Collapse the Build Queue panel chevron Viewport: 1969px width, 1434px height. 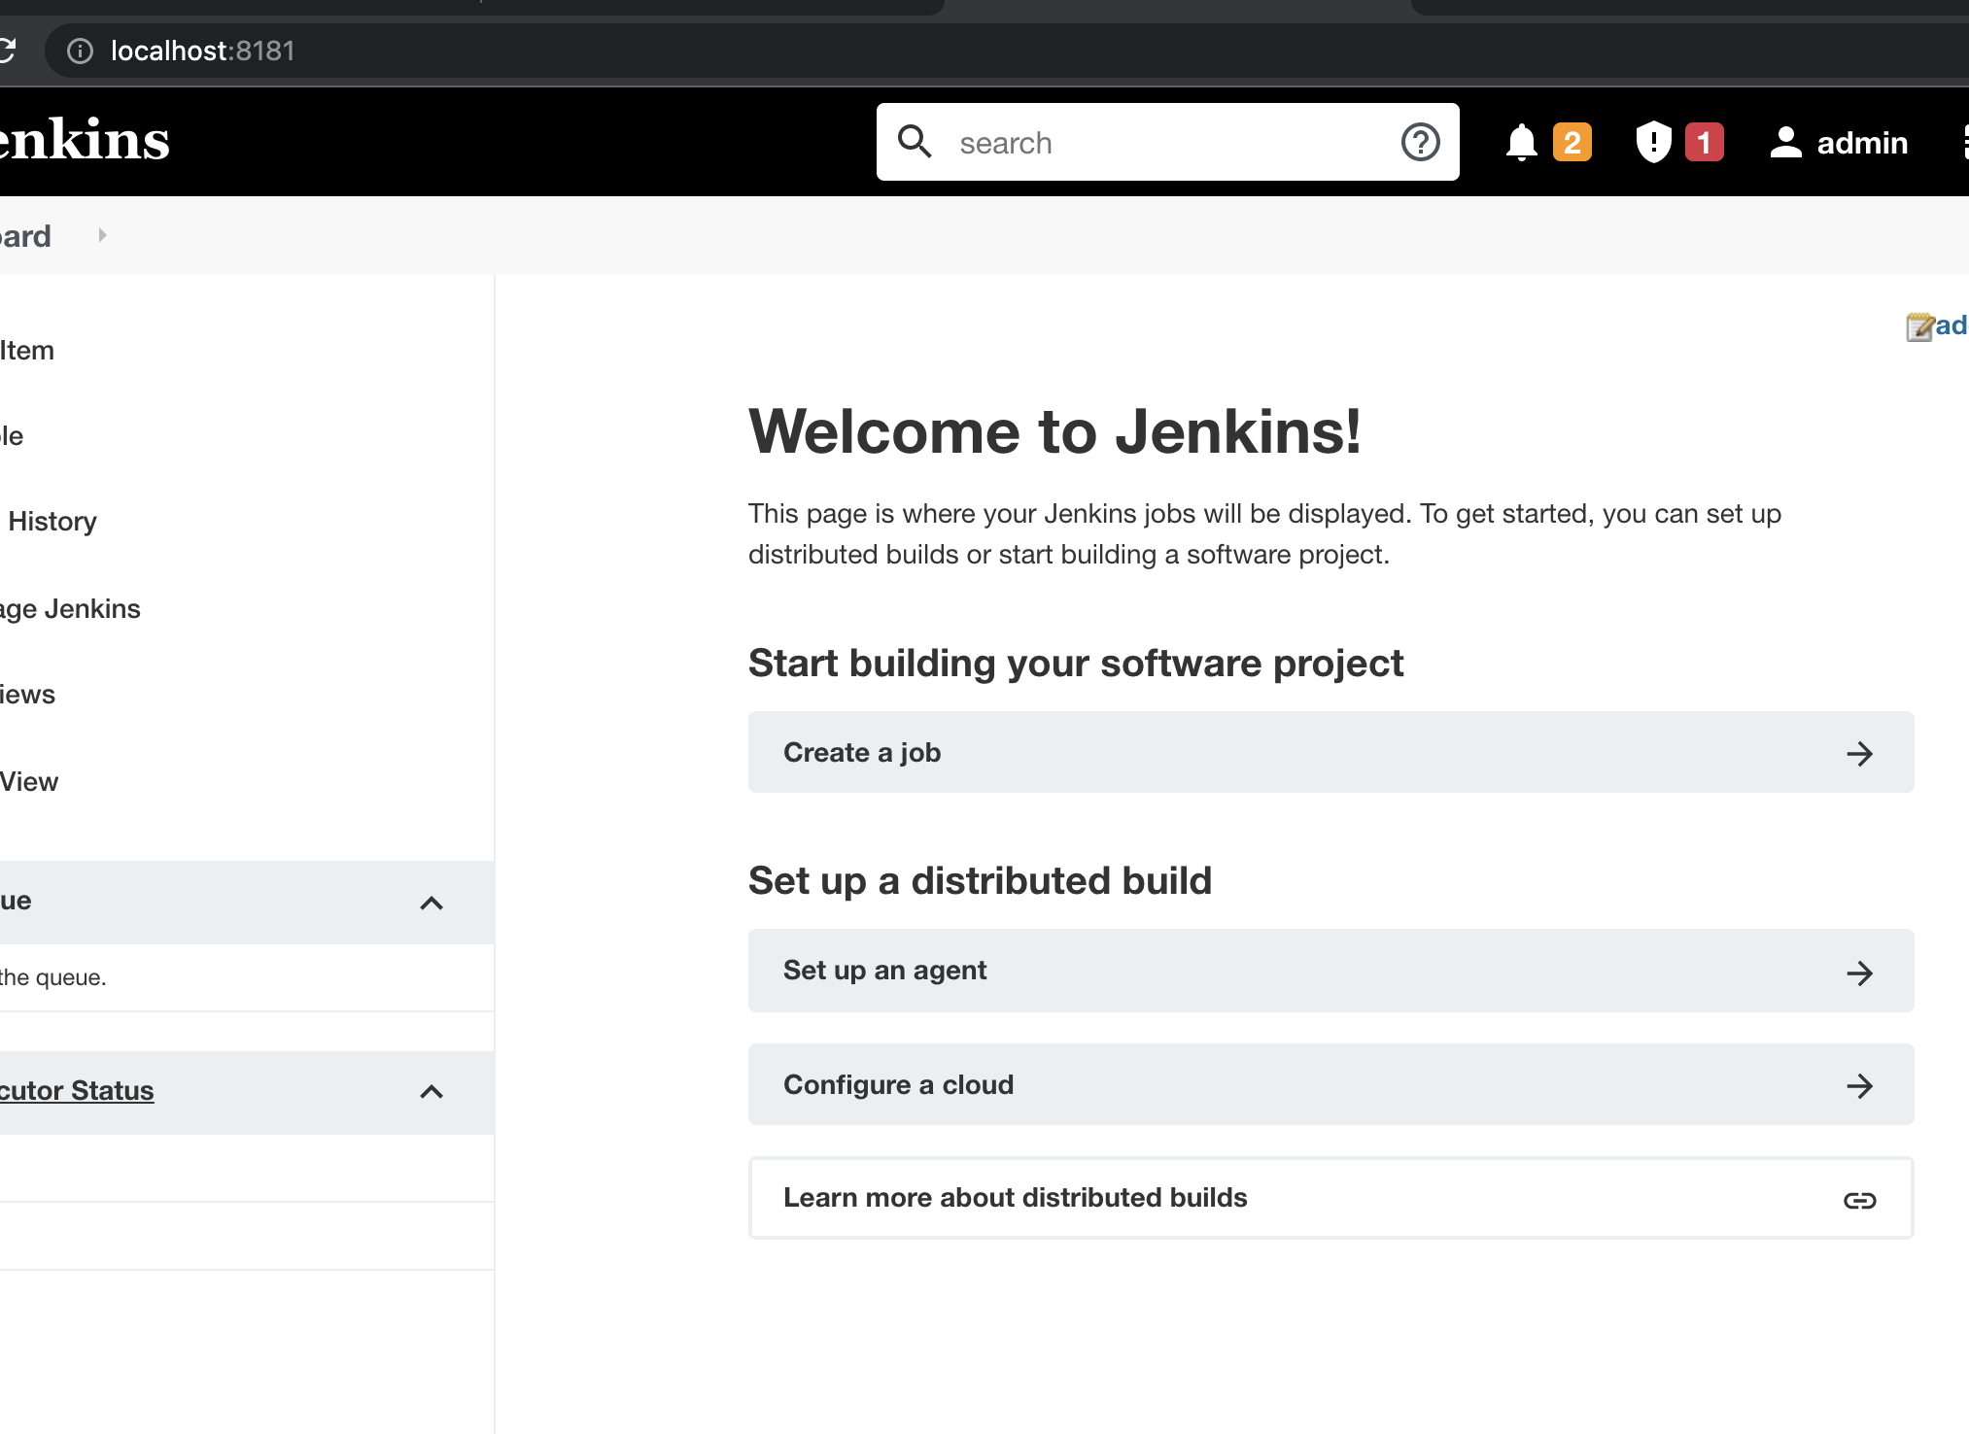[432, 903]
